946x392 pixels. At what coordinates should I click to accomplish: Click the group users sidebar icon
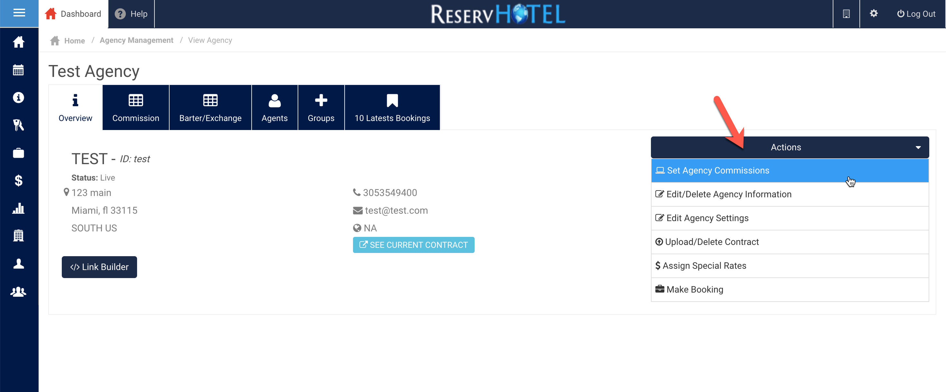pyautogui.click(x=18, y=292)
